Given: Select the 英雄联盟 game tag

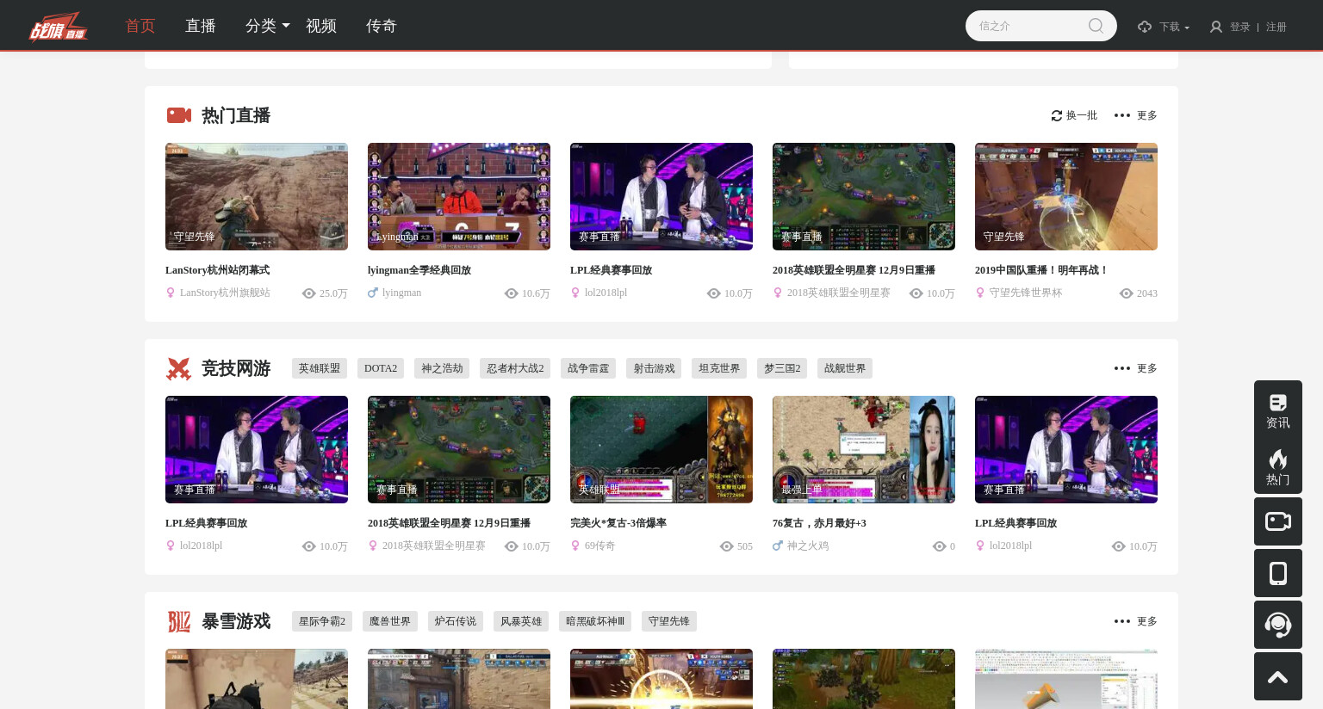Looking at the screenshot, I should pos(320,368).
